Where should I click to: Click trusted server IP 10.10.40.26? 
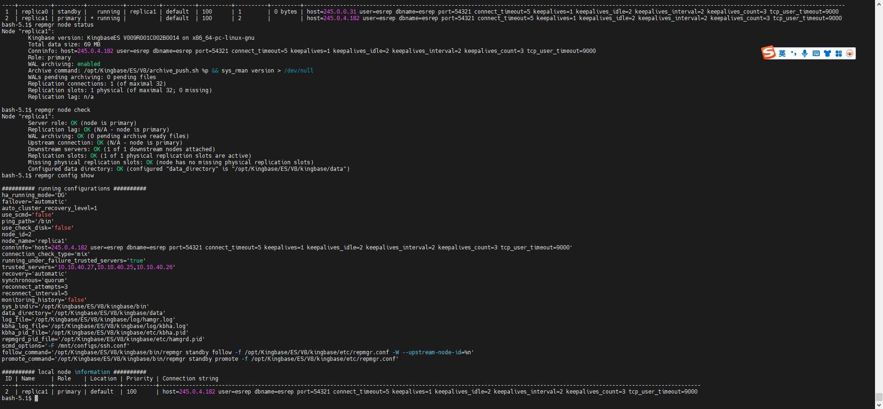[154, 267]
